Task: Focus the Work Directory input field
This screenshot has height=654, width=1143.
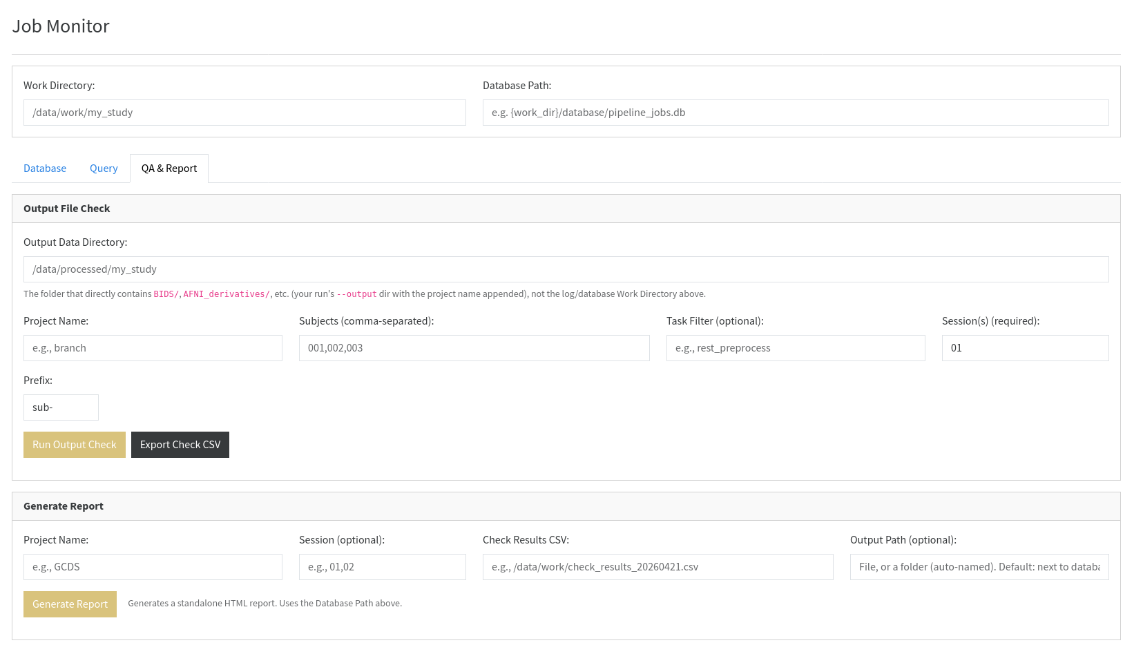Action: (x=244, y=113)
